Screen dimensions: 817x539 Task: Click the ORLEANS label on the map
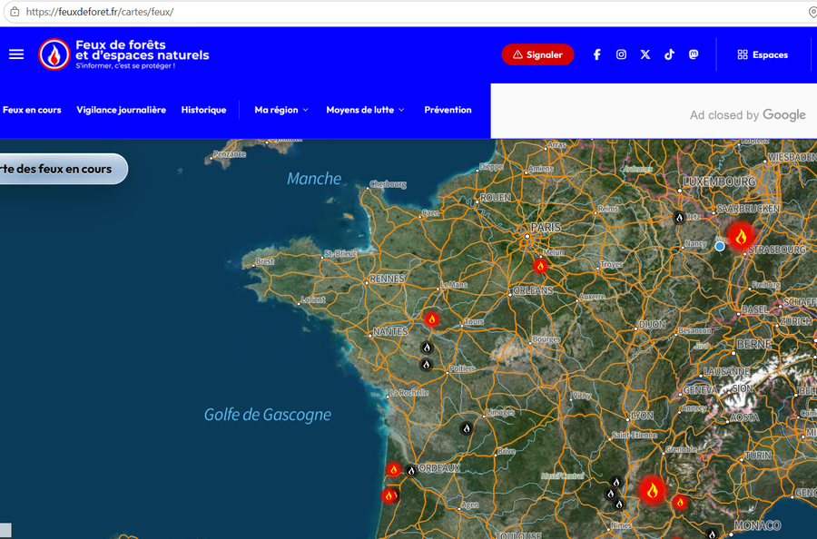point(533,290)
